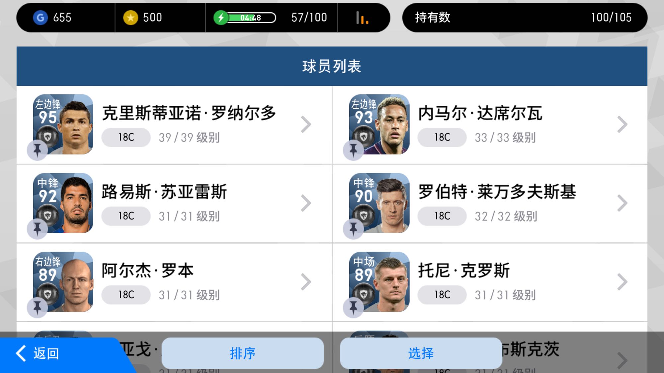664x373 pixels.
Task: Click the pin icon on Suárez's card
Action: coord(37,229)
